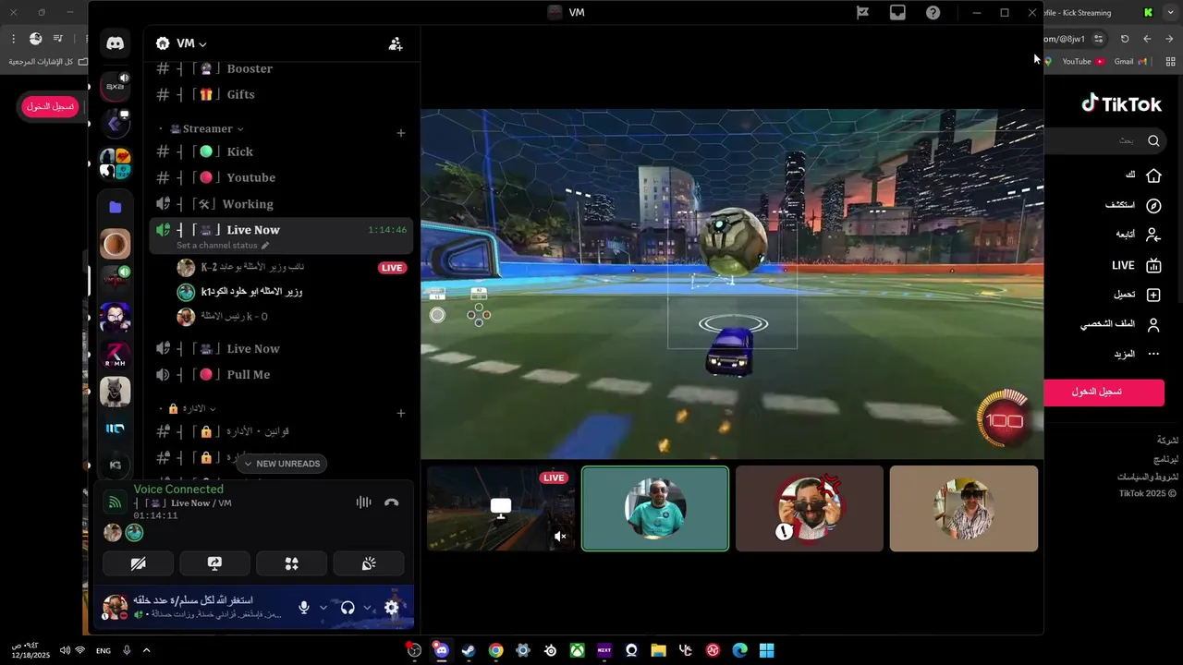Open Steam from the taskbar
The height and width of the screenshot is (665, 1183).
pyautogui.click(x=469, y=650)
